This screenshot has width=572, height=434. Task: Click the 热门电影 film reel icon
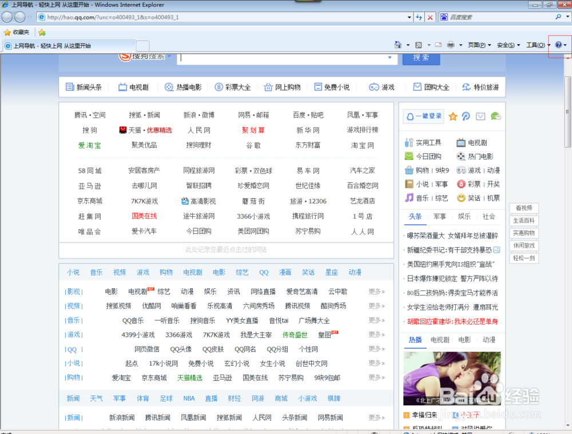click(x=461, y=157)
